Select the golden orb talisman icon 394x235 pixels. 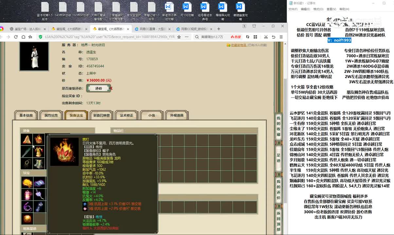27,219
